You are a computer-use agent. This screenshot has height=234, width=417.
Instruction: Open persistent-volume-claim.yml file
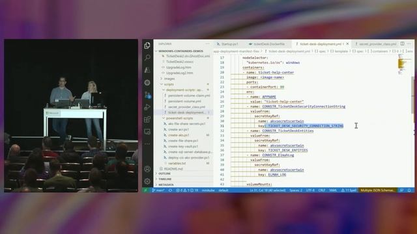point(189,96)
